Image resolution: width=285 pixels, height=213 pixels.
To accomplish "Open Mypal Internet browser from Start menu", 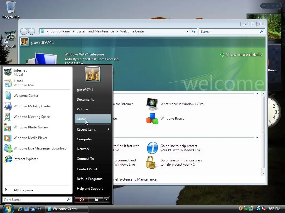I will 37,72.
